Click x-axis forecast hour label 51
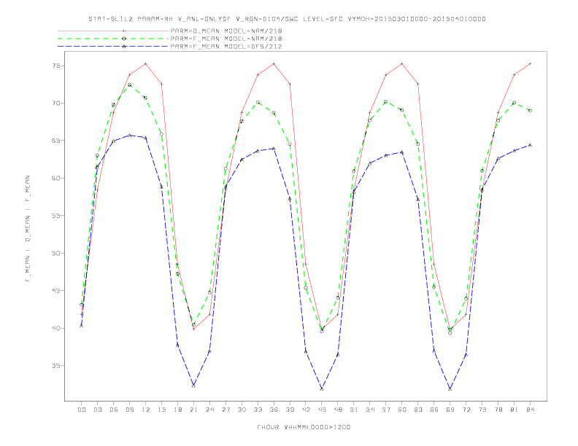 pos(354,410)
